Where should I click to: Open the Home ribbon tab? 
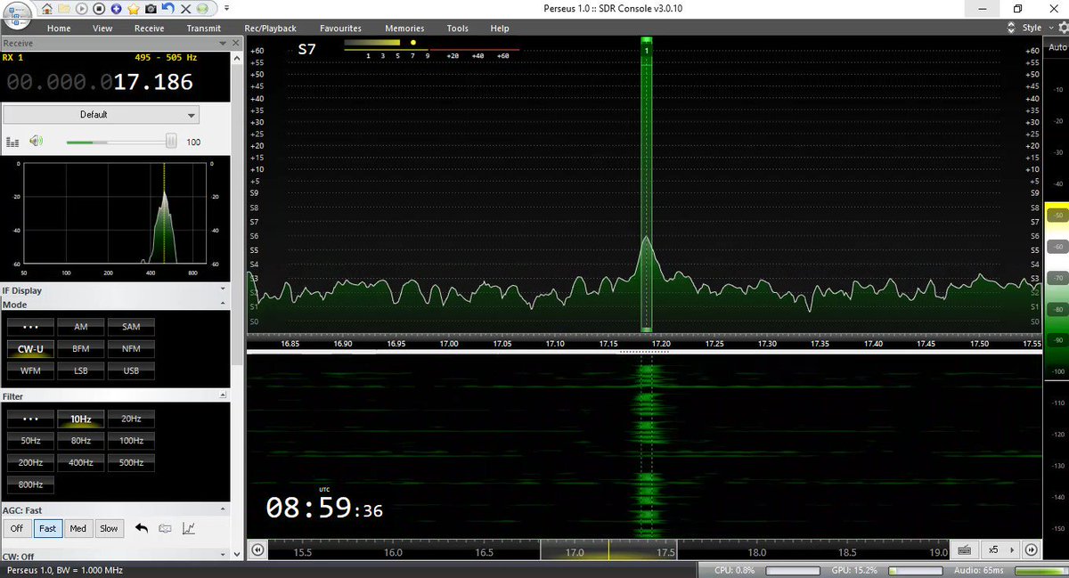59,28
